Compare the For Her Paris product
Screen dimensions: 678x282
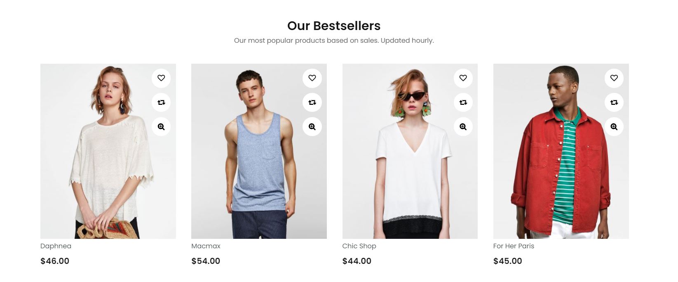[x=614, y=102]
